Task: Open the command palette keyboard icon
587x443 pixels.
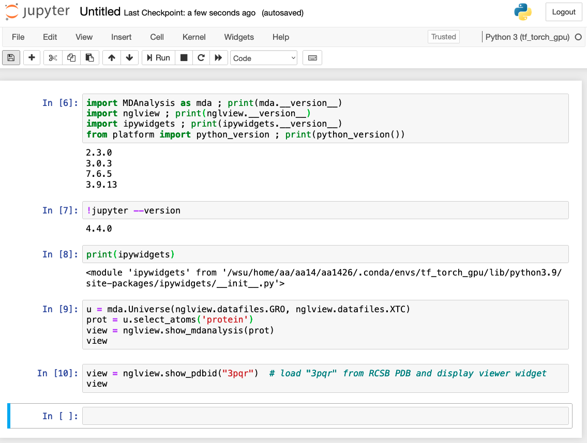Action: tap(312, 57)
